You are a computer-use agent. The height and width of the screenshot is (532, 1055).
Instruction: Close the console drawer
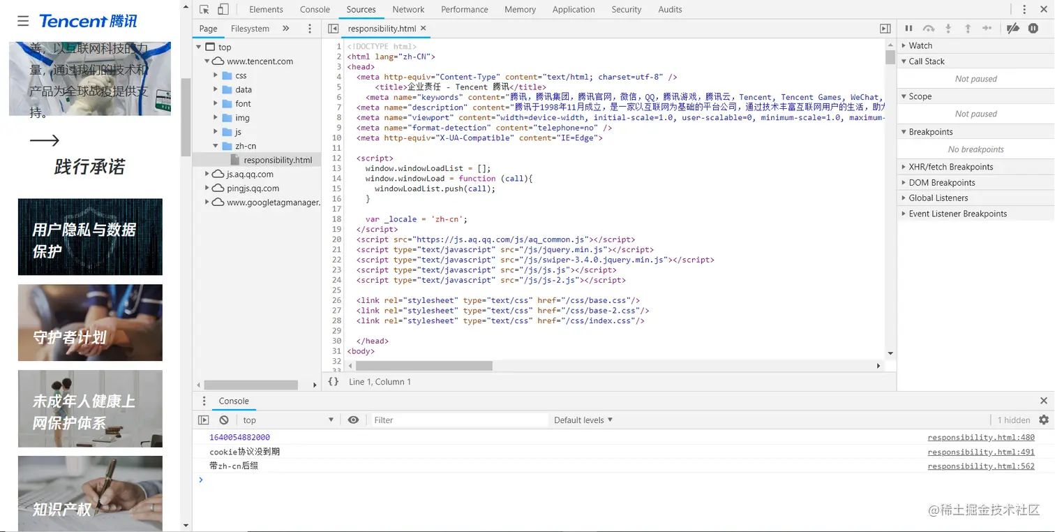(1044, 401)
